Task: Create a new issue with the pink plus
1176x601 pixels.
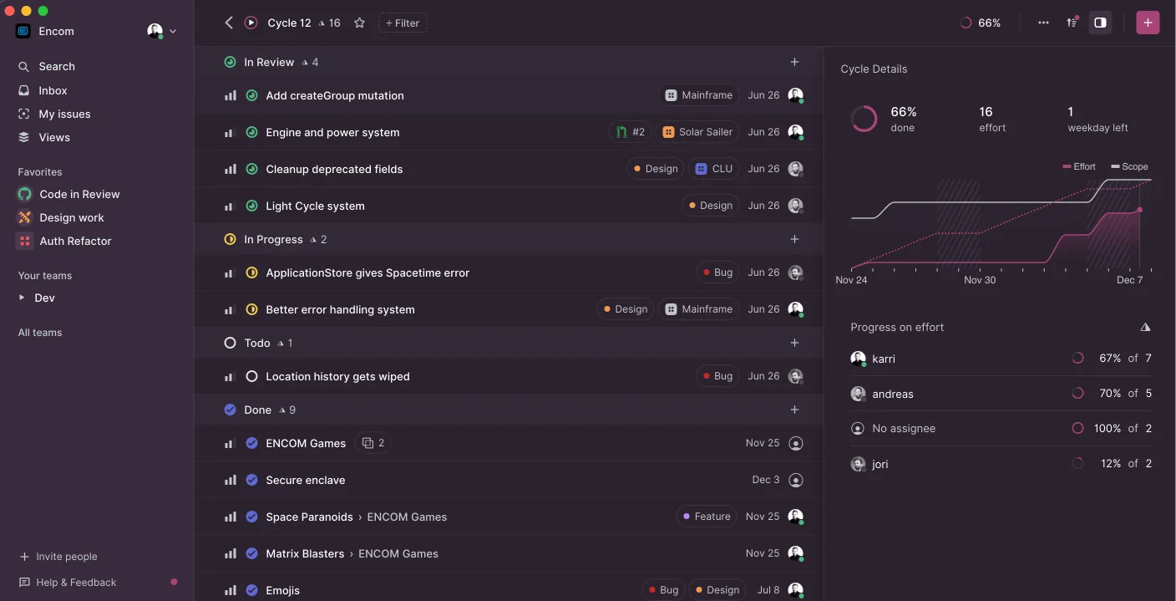Action: [x=1148, y=23]
